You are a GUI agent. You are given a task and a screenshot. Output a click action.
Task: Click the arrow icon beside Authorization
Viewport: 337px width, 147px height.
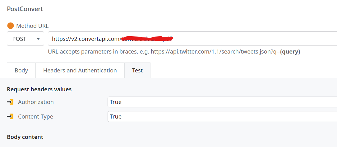pos(10,102)
